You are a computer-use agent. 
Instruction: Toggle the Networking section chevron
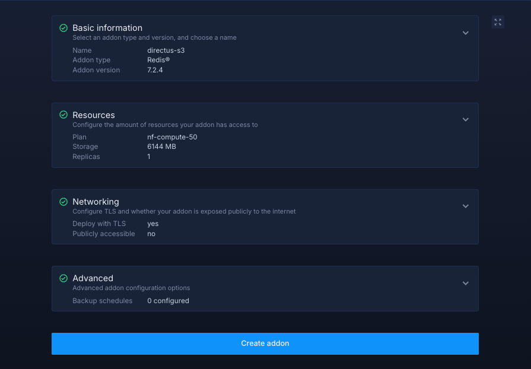pyautogui.click(x=466, y=206)
